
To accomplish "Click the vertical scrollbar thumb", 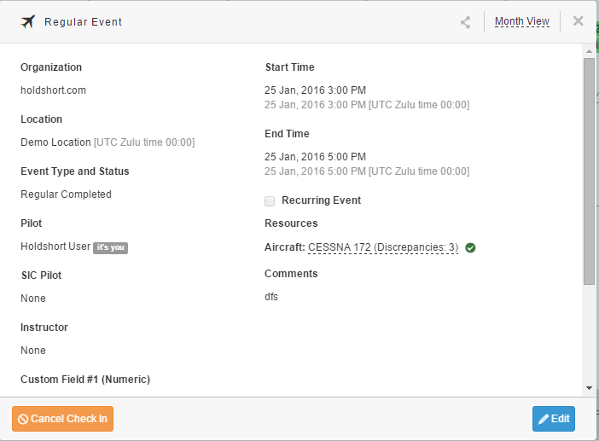I will (x=589, y=171).
